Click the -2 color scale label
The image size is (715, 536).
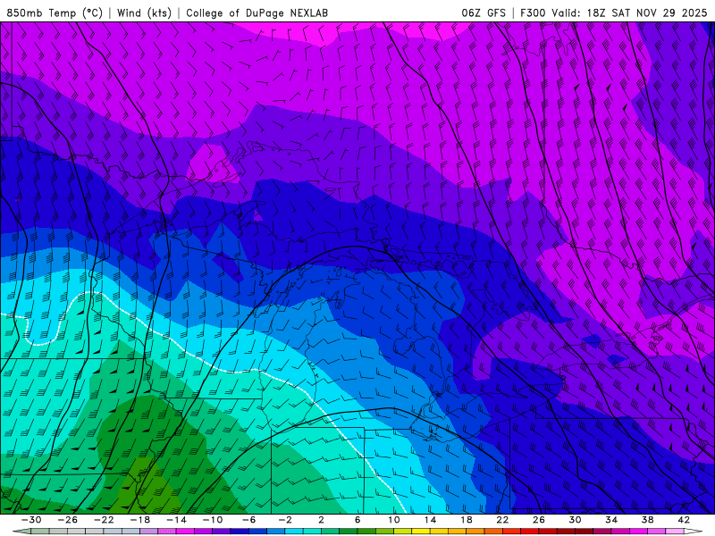(x=285, y=520)
